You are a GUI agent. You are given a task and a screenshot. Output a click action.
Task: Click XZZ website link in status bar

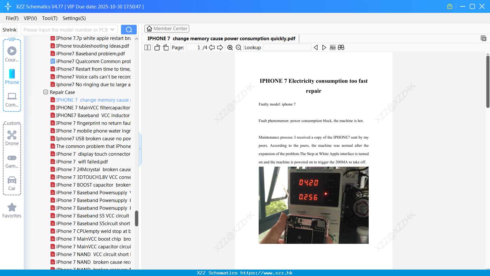click(266, 273)
